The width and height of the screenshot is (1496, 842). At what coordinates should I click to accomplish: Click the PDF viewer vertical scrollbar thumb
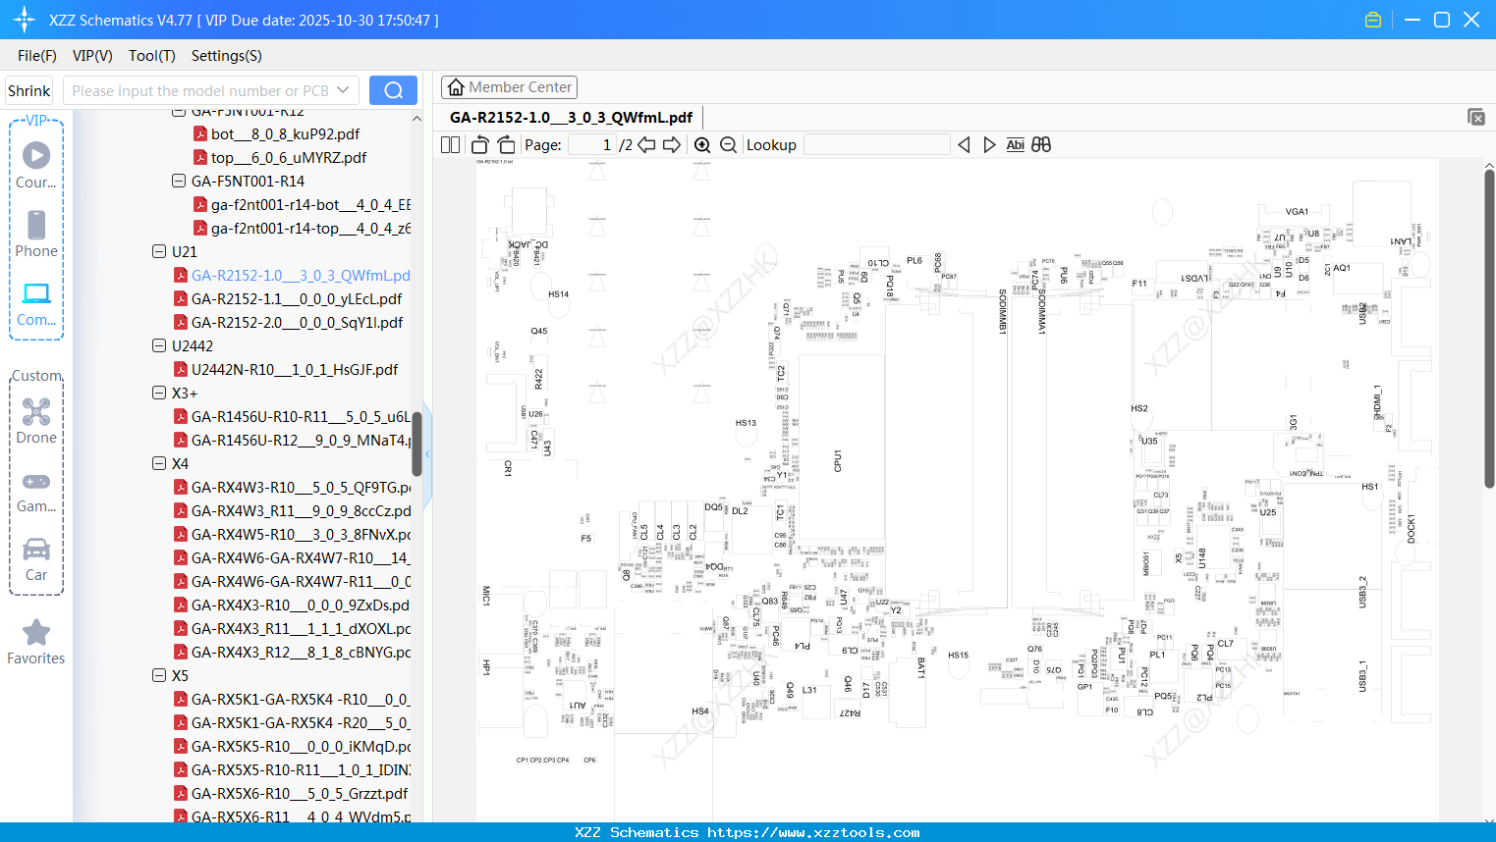pyautogui.click(x=1489, y=329)
